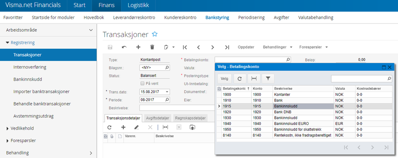The height and width of the screenshot is (158, 398).
Task: Click the search magnifier in Betalingskonto dialog
Action: coord(389,79)
